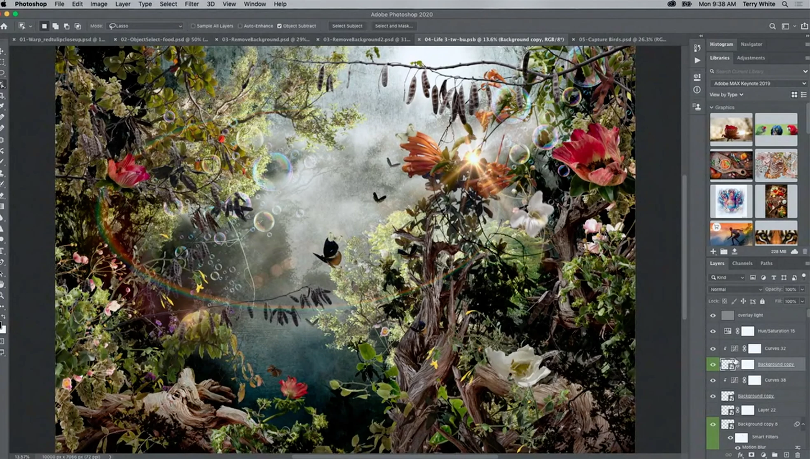This screenshot has width=810, height=459.
Task: Enable the Sample All Layers checkbox
Action: click(x=193, y=26)
